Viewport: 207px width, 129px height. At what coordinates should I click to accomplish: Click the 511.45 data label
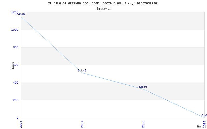tap(82, 70)
